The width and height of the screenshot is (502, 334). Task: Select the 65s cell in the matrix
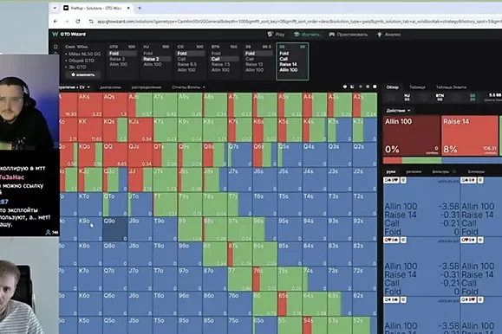(x=290, y=305)
